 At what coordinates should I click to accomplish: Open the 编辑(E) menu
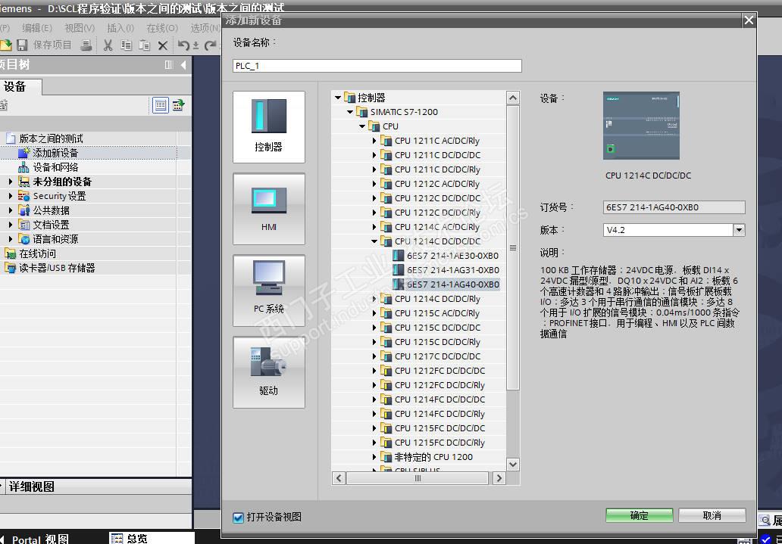(x=36, y=29)
